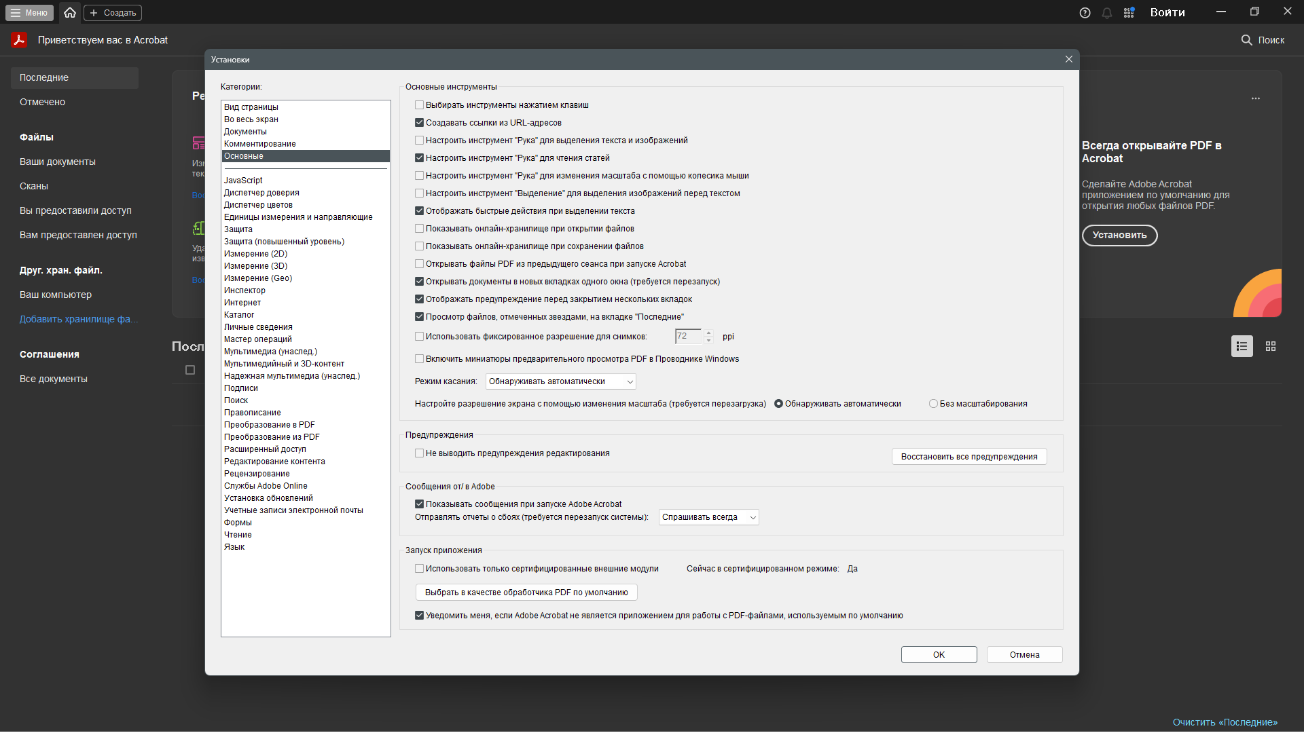Toggle the select-all checkbox in recent list

190,370
